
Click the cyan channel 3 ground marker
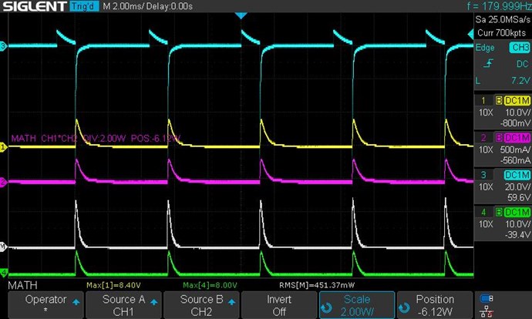pyautogui.click(x=3, y=46)
